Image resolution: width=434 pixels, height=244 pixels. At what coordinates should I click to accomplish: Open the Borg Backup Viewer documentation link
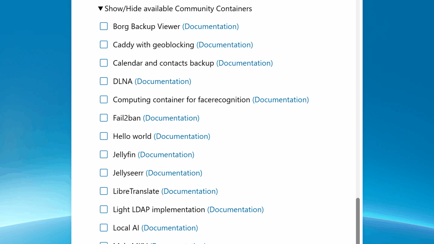click(210, 26)
